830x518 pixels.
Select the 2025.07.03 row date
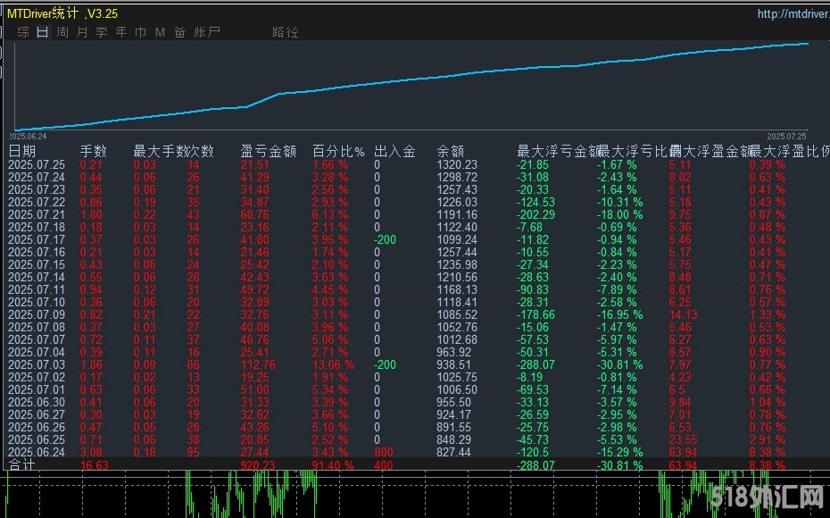click(37, 364)
